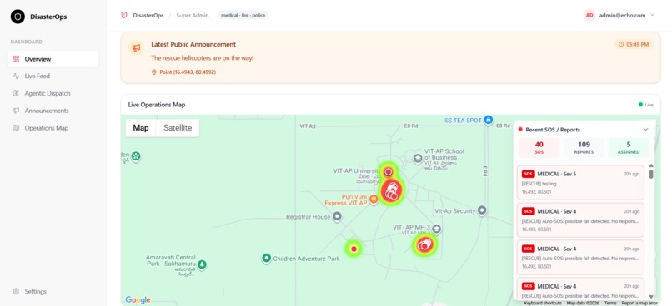This screenshot has width=672, height=306.
Task: Click the Google logo on the map
Action: (x=138, y=300)
